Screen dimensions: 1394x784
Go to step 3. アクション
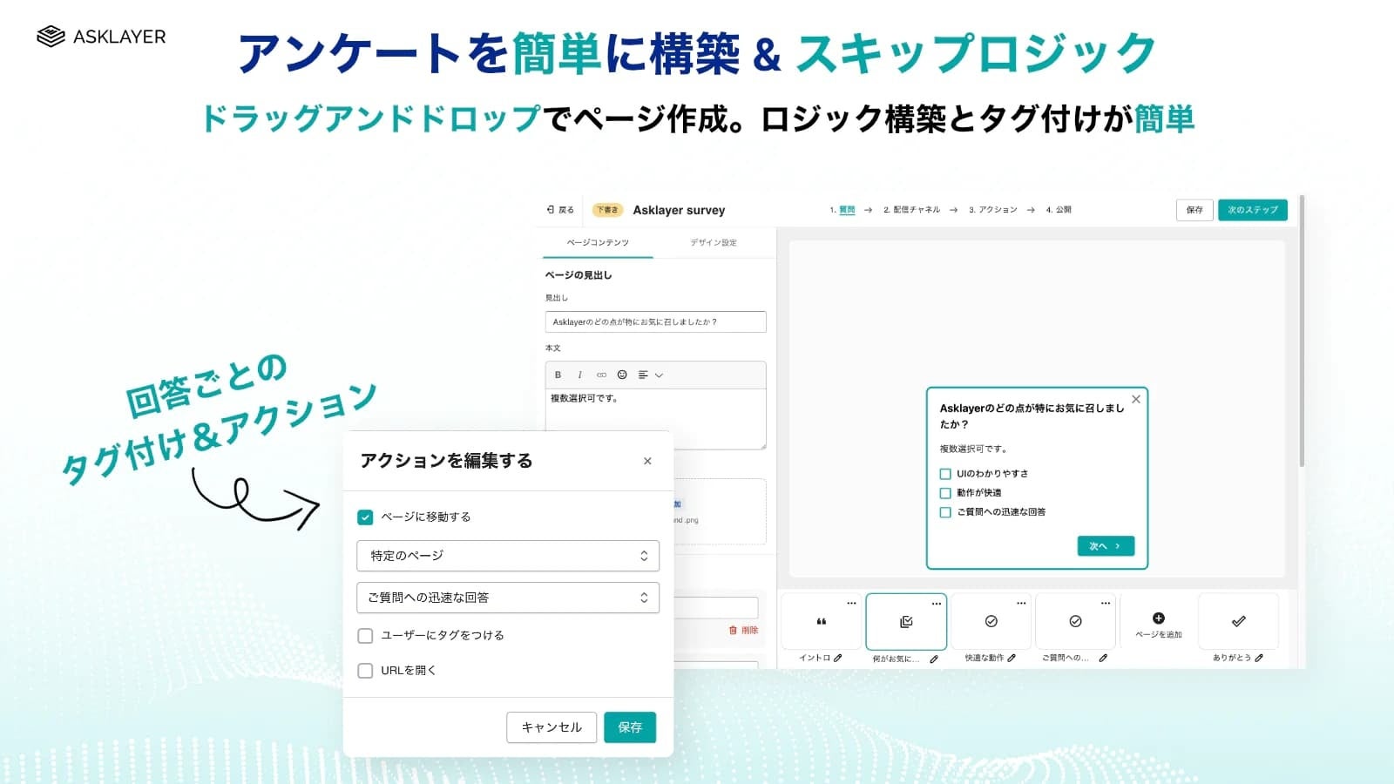pos(992,210)
